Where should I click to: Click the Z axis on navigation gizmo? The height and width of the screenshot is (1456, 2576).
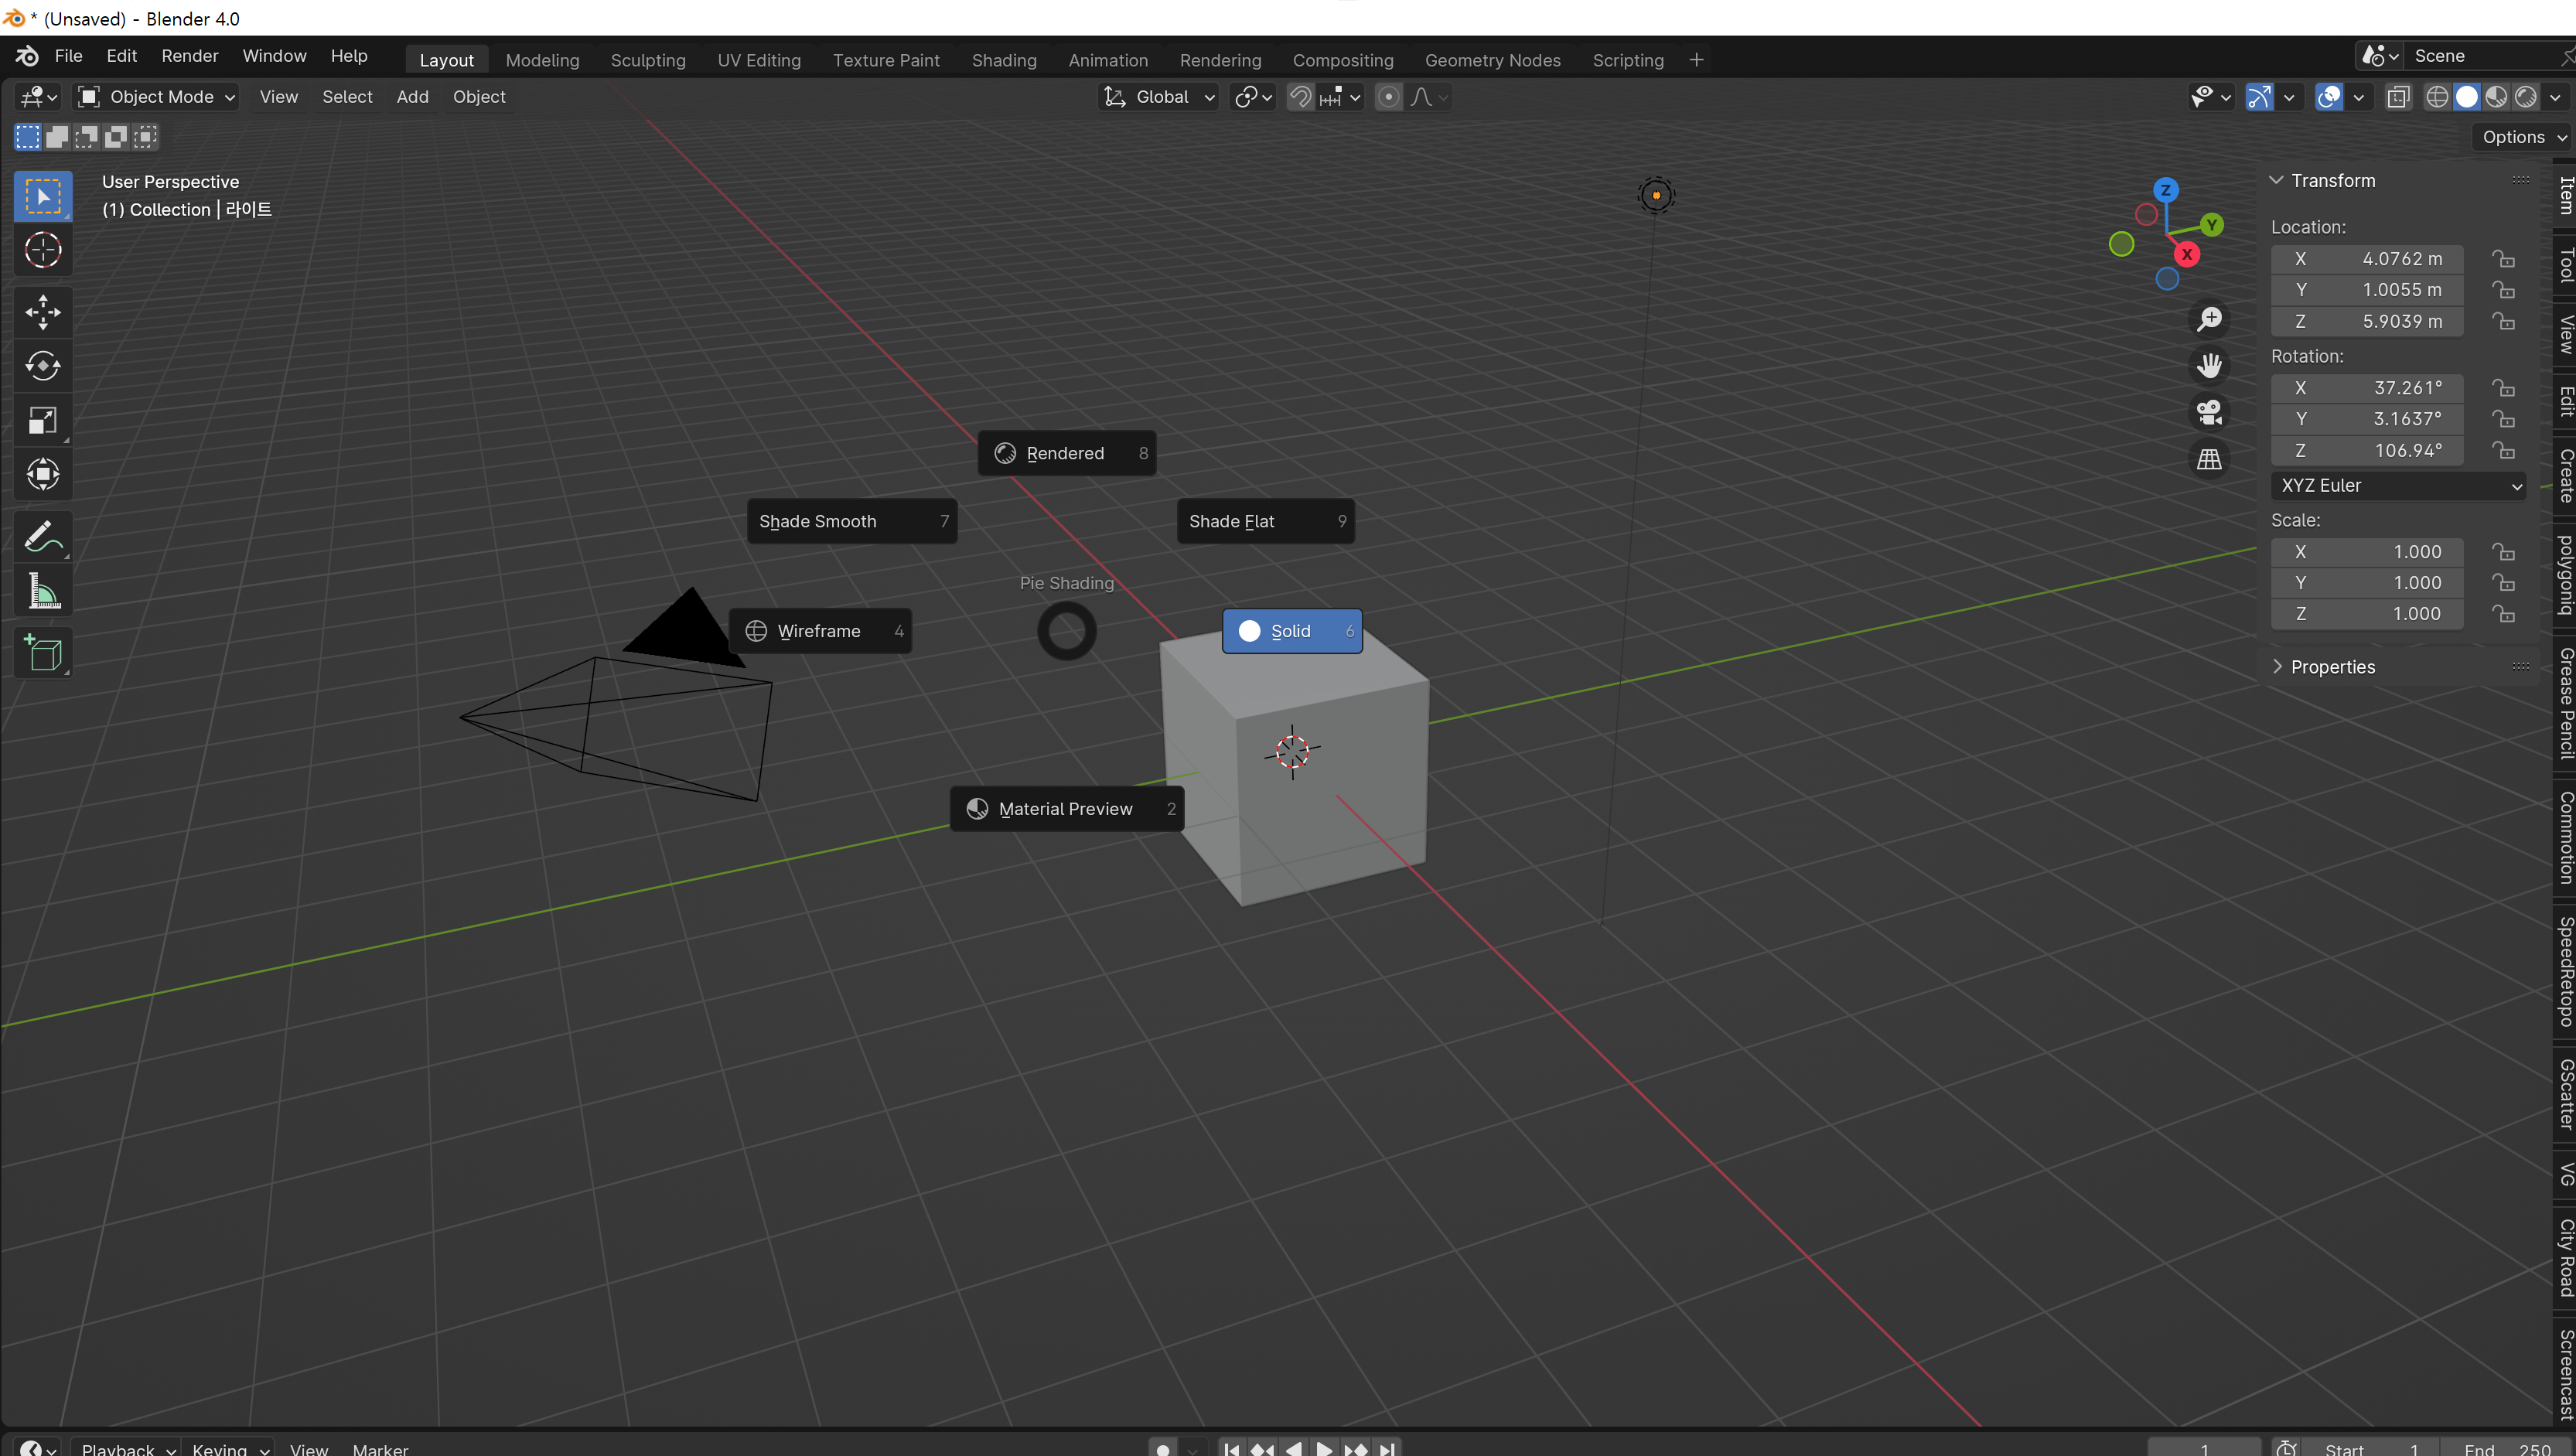(2166, 190)
